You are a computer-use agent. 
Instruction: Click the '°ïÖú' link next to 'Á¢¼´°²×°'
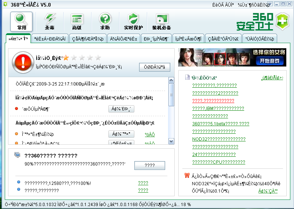click(150, 134)
